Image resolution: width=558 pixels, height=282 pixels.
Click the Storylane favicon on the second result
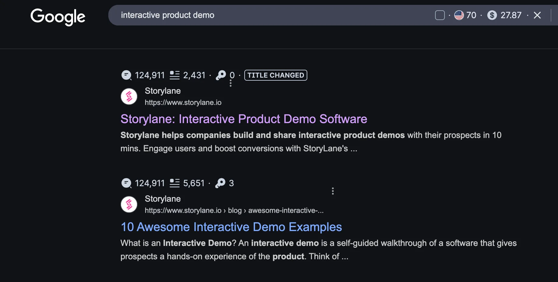coord(129,204)
